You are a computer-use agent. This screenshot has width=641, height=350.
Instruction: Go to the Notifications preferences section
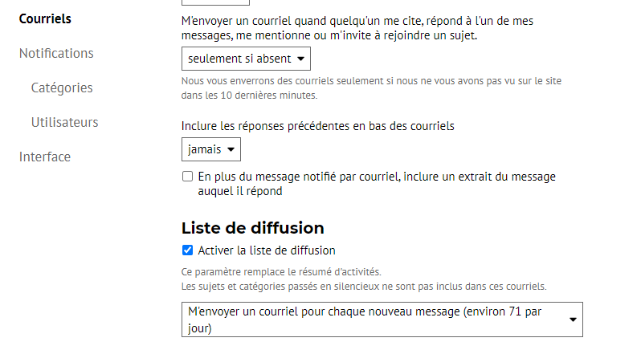(56, 53)
